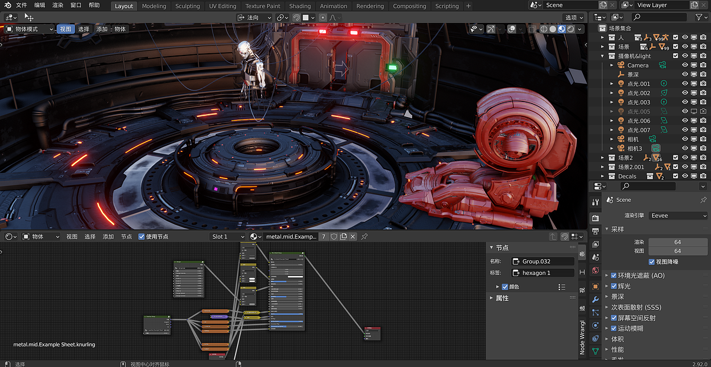This screenshot has width=711, height=367.
Task: Switch viewport to Rendered shading mode
Action: coord(570,29)
